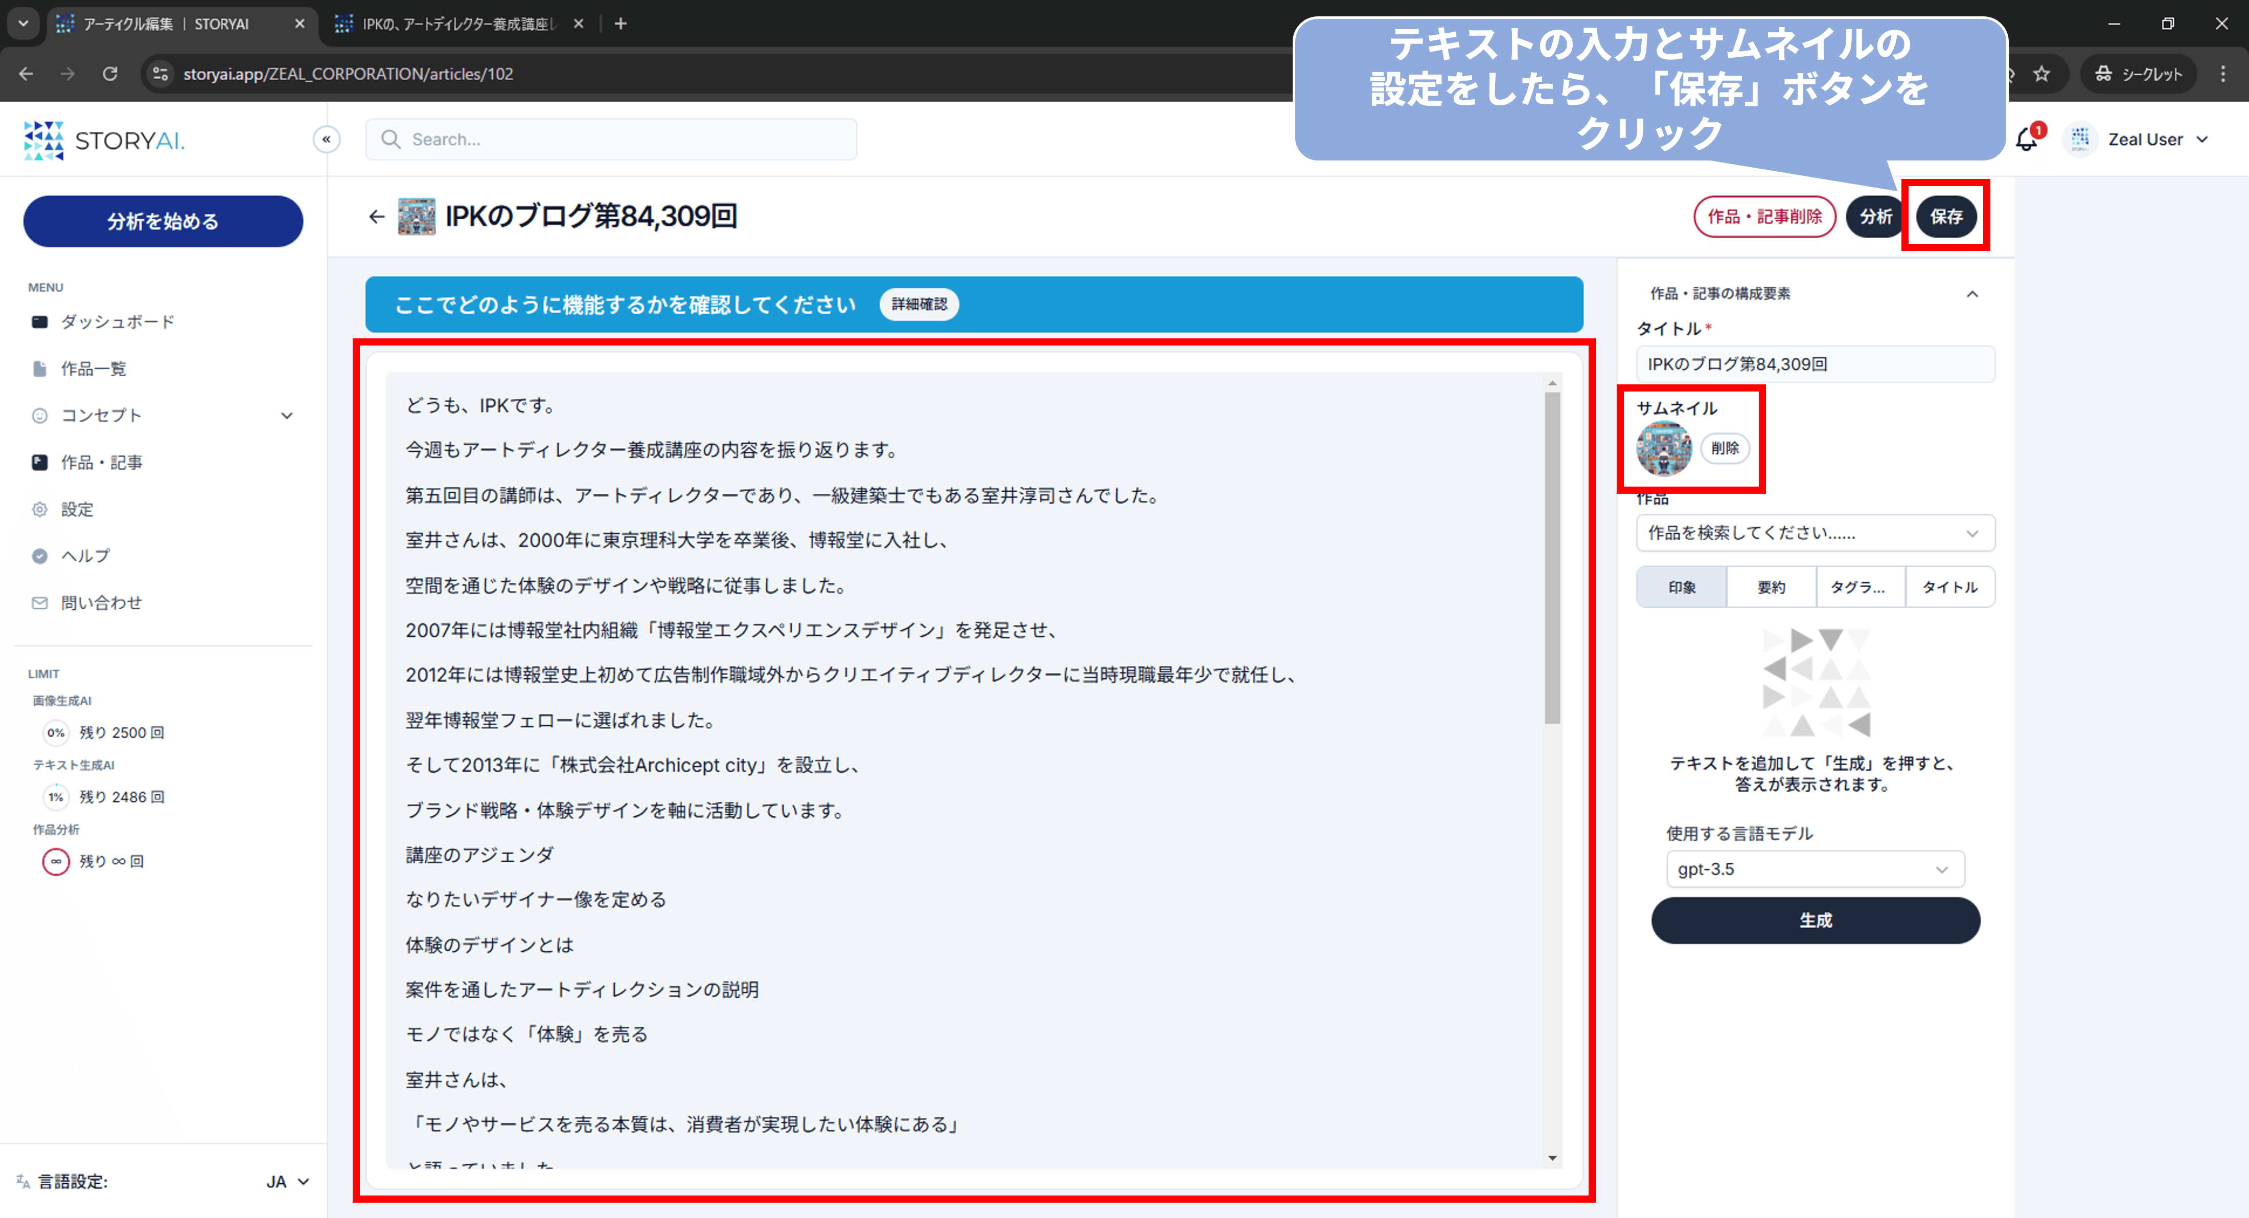Click the Search input field
The image size is (2249, 1218).
pyautogui.click(x=611, y=140)
